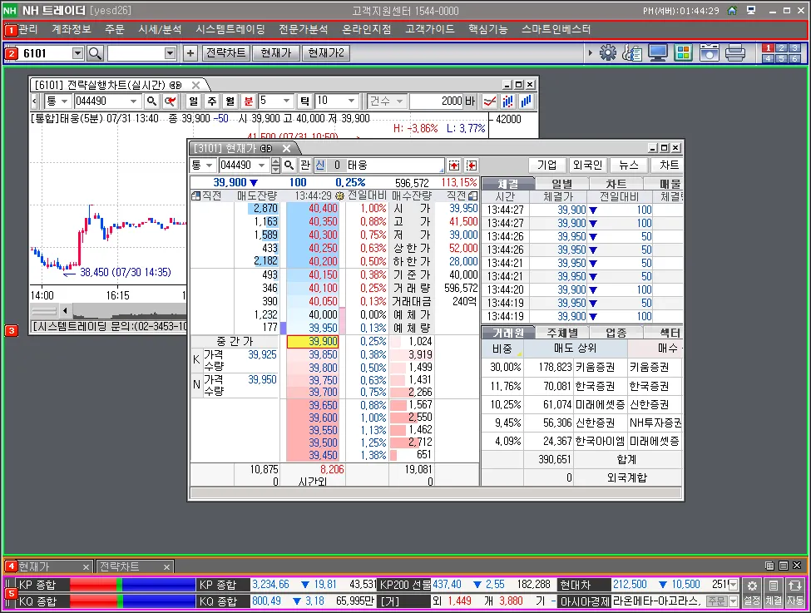811x613 pixels.
Task: Open the 5 minute interval dropdown
Action: 286,101
